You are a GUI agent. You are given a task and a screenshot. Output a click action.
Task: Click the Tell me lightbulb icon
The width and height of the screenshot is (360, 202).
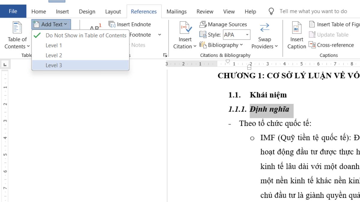pyautogui.click(x=271, y=11)
